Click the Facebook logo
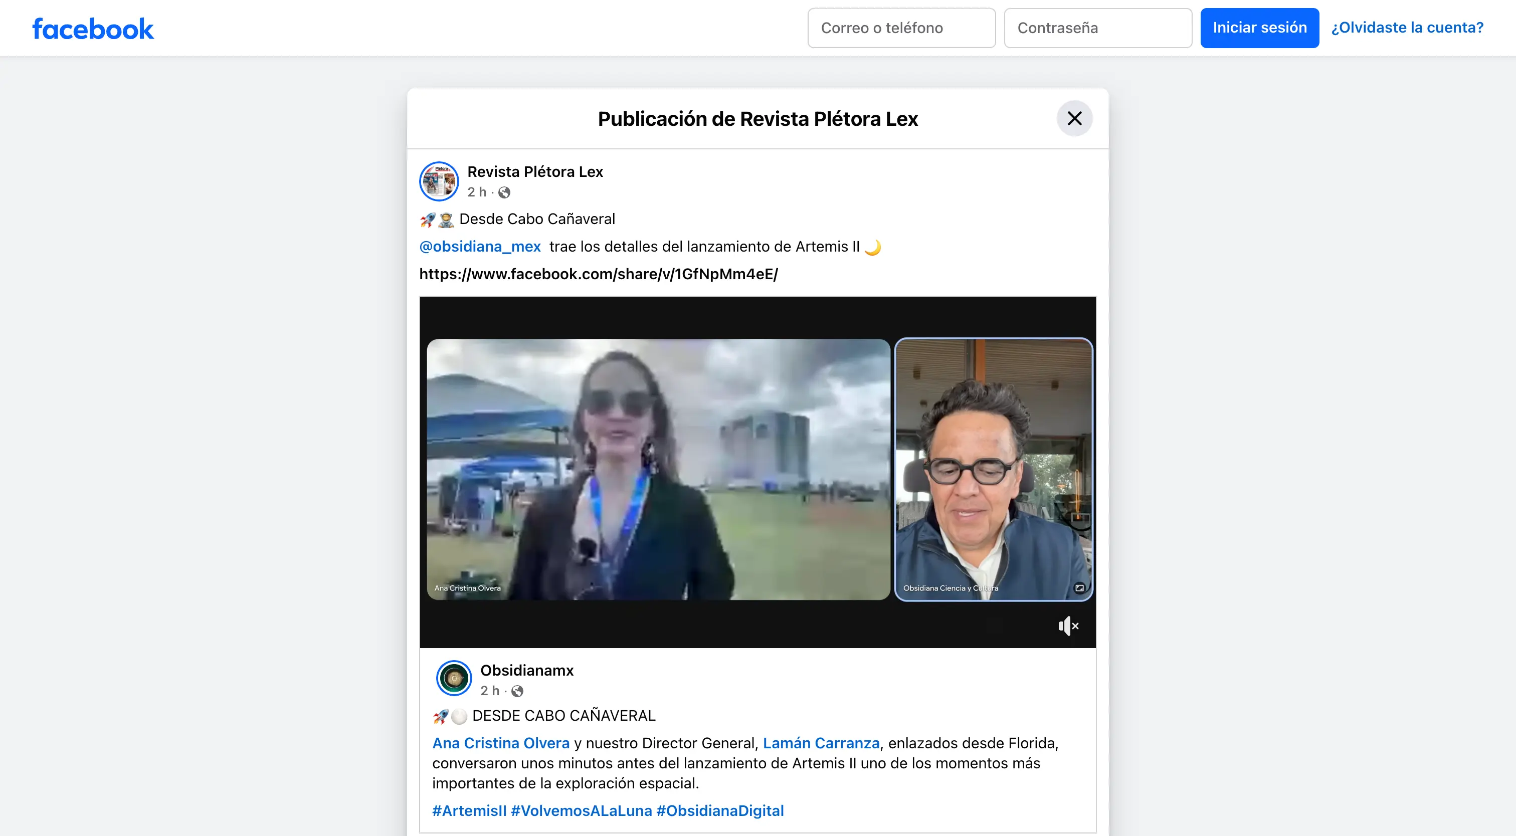The image size is (1516, 836). coord(93,29)
